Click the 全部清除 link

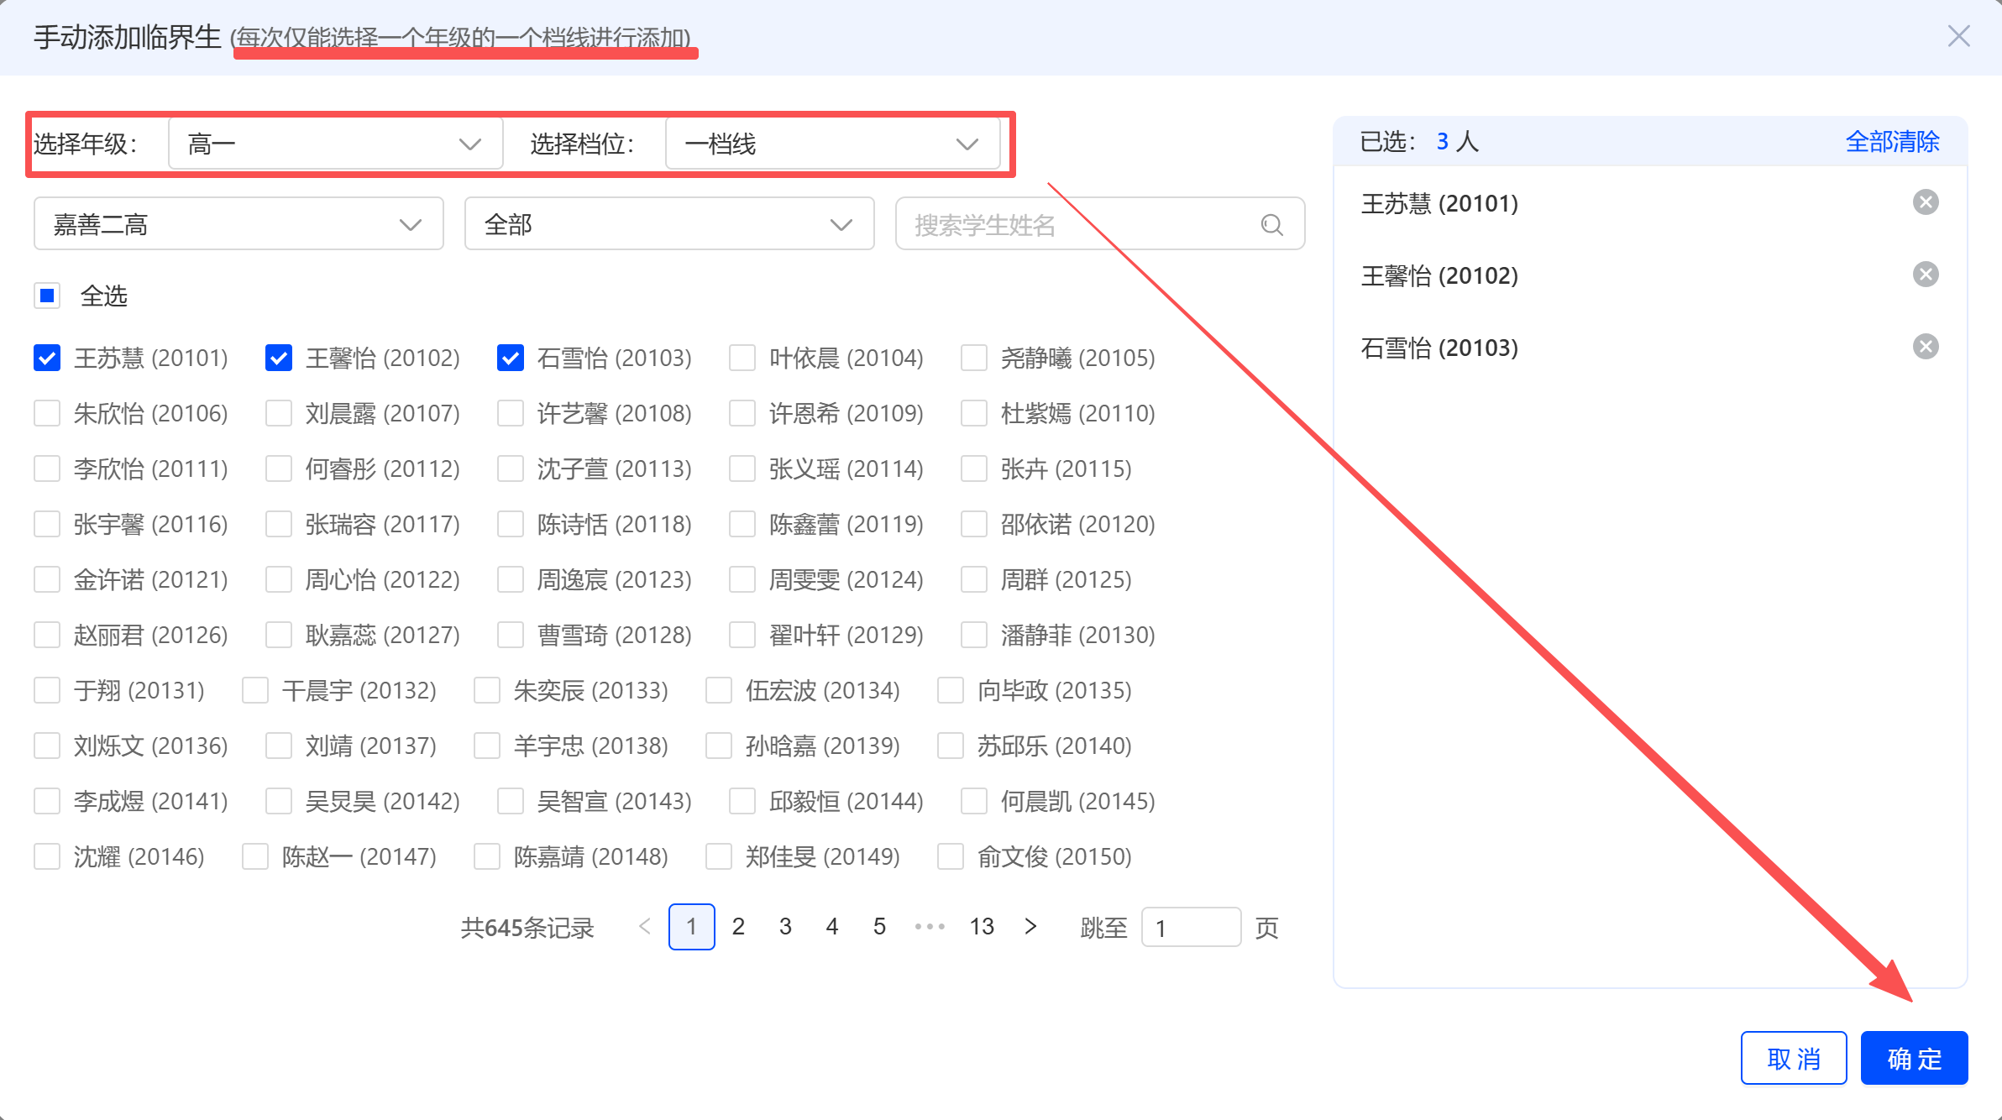coord(1892,141)
